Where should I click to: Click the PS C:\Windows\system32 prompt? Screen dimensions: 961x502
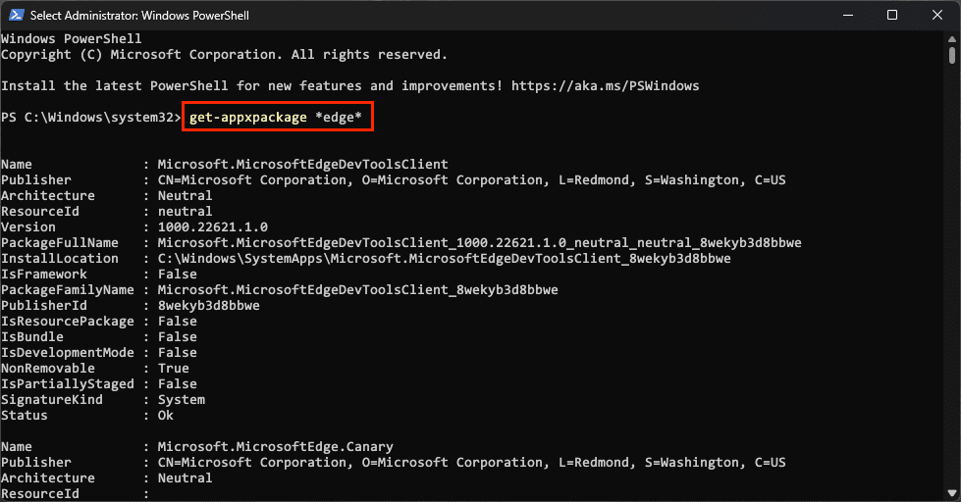pos(91,118)
